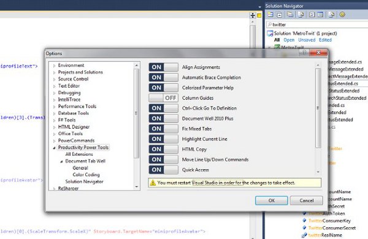Disable Highlight Current Line
This screenshot has width=368, height=239.
(x=163, y=139)
